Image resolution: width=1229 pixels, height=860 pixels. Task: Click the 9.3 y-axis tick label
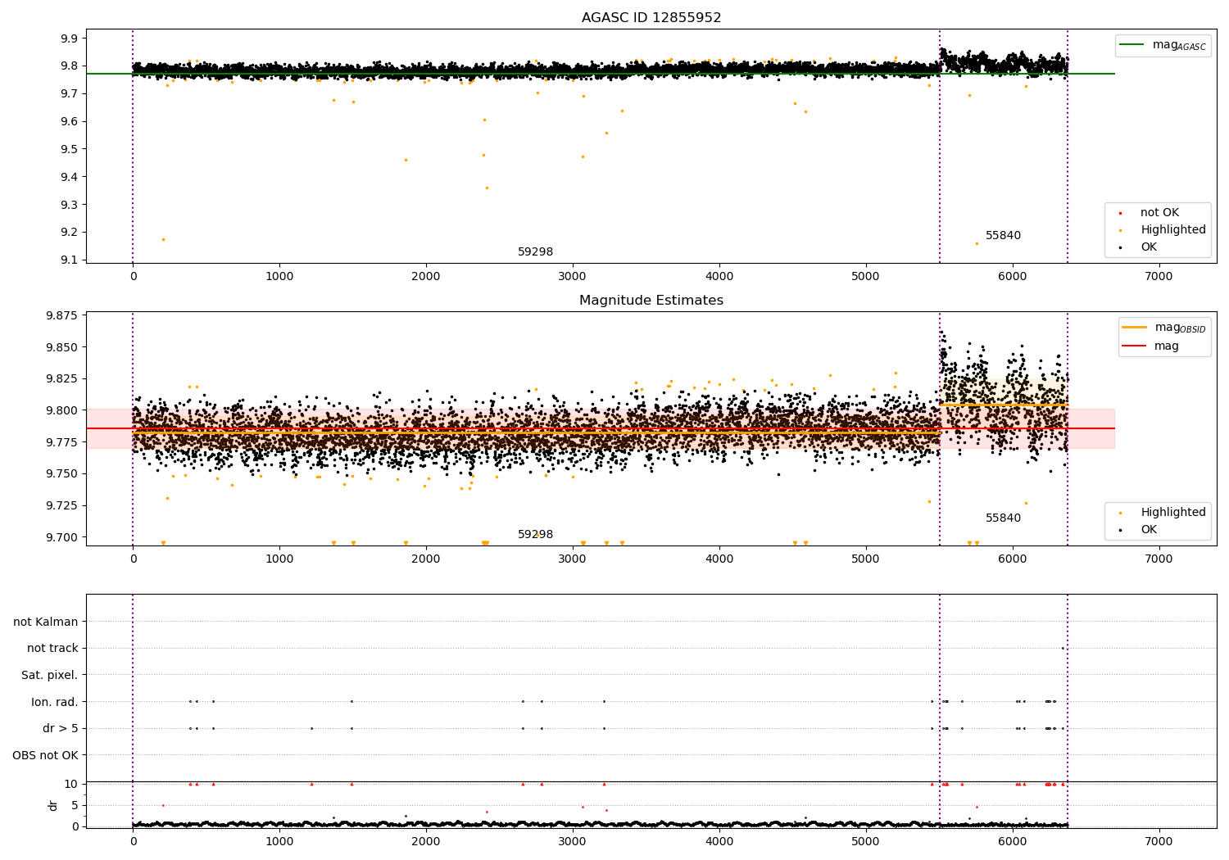click(70, 205)
